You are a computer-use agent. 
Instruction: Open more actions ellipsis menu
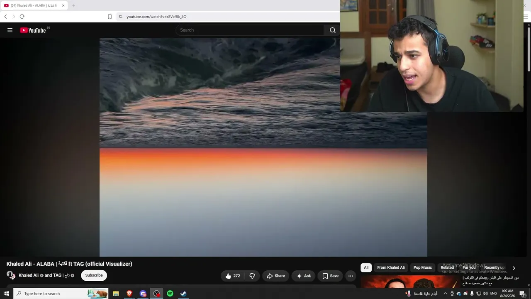pyautogui.click(x=351, y=276)
